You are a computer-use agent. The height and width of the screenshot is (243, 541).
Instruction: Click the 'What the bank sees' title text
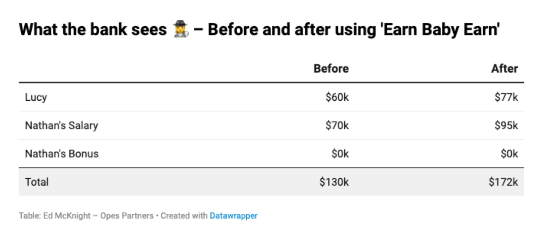click(93, 29)
